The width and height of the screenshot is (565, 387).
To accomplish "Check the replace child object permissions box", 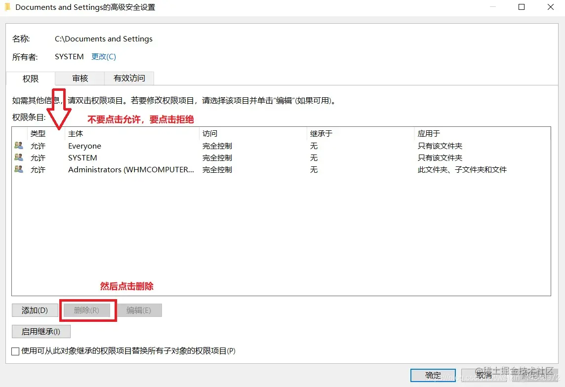I will pyautogui.click(x=15, y=351).
